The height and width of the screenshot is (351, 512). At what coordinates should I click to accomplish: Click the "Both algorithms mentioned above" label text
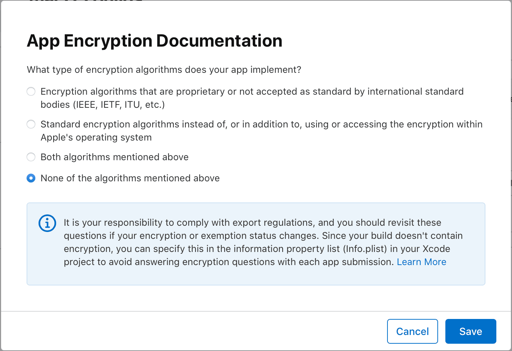point(114,157)
